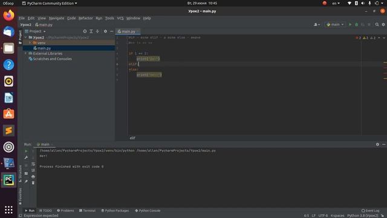The image size is (387, 218).
Task: Open Python 3.8 interpreter selector
Action: [362, 216]
